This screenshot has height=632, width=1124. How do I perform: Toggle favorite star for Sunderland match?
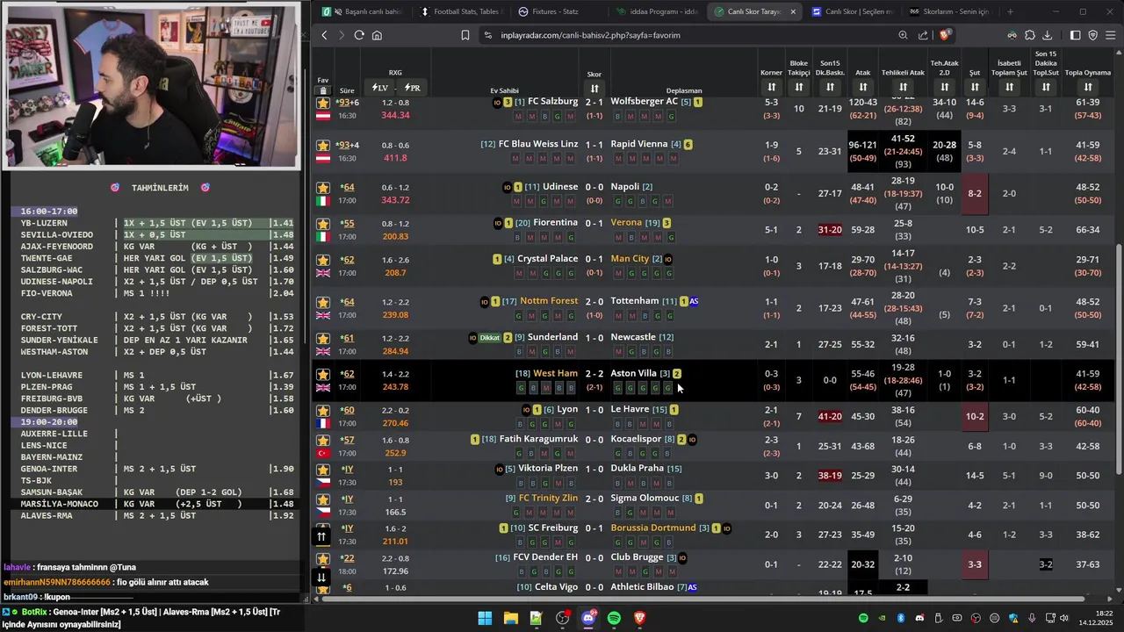[323, 338]
